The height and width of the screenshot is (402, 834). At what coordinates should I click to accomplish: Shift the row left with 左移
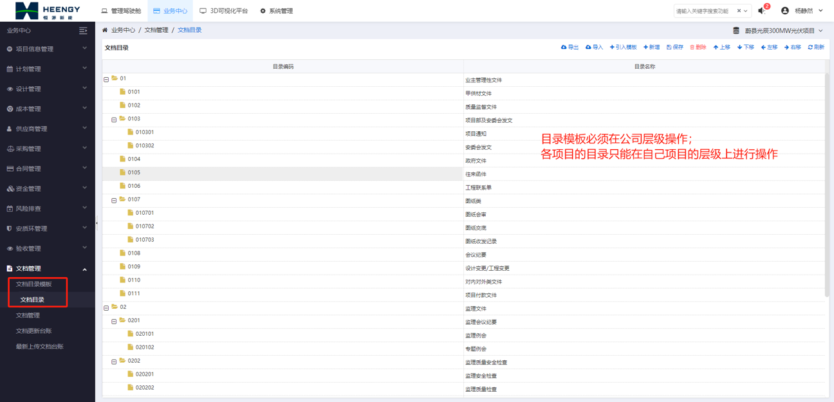click(x=769, y=48)
